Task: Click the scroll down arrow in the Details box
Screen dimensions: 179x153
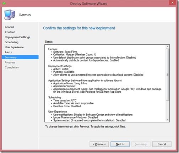Action: tap(167, 120)
